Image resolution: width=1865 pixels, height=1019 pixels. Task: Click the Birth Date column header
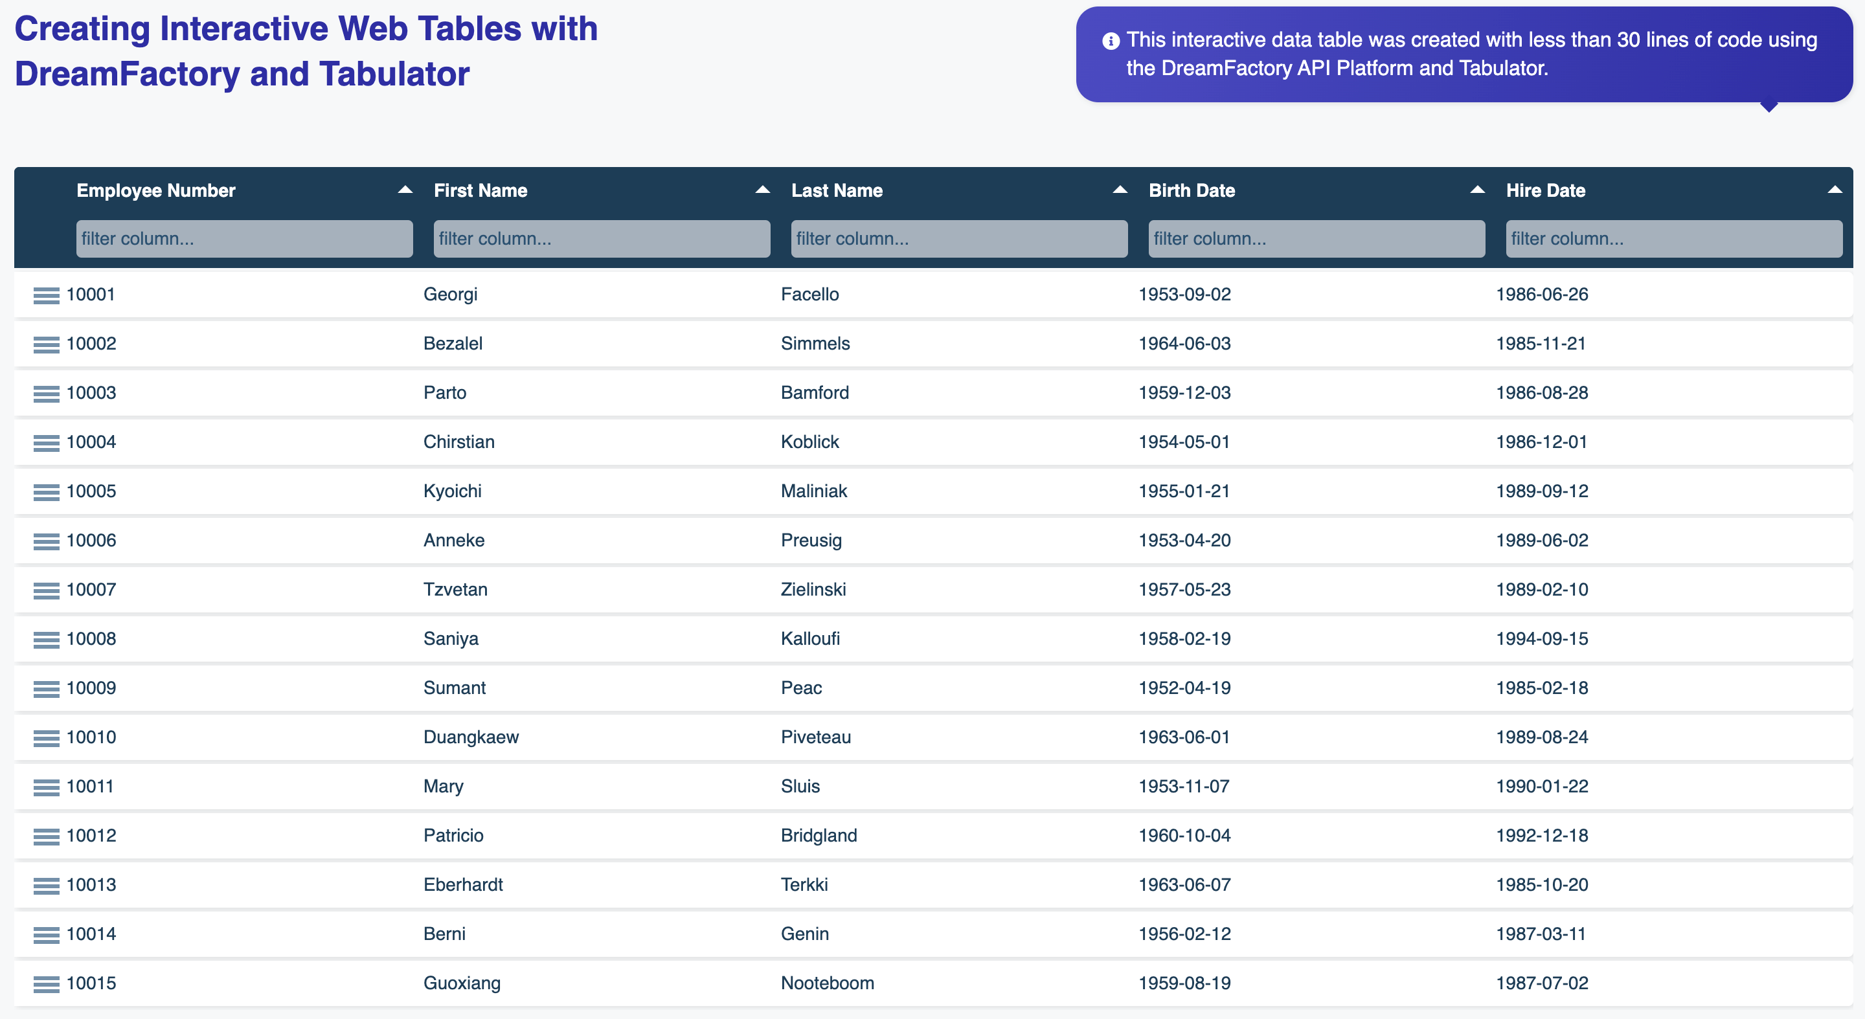pyautogui.click(x=1192, y=190)
